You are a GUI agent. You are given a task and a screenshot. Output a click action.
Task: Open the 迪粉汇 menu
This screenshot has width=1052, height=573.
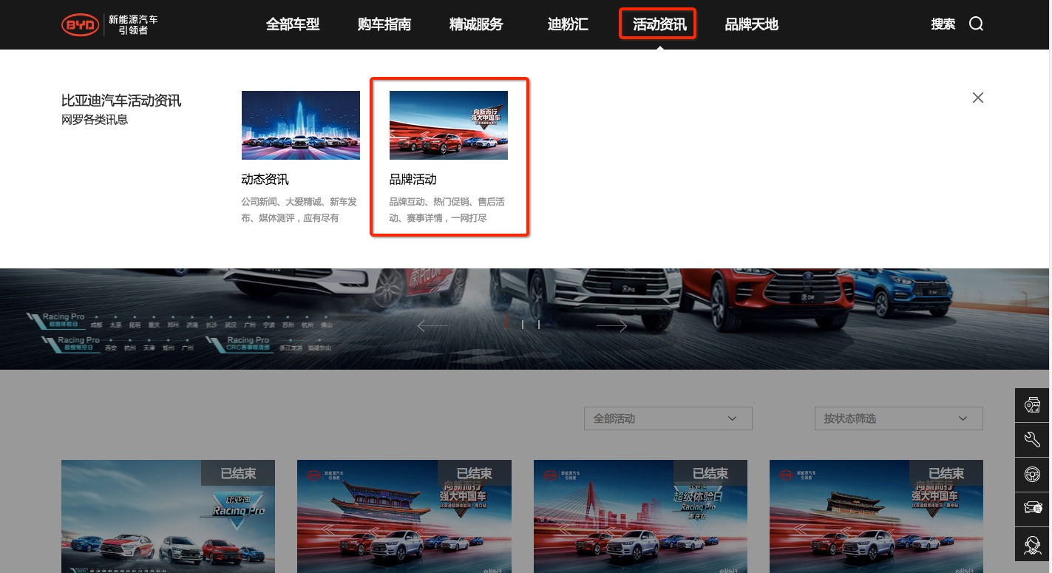click(568, 24)
